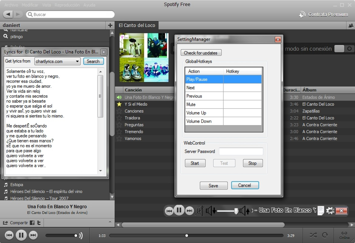Adjust Spotify's main volume slider
This screenshot has height=243, width=355.
click(61, 235)
